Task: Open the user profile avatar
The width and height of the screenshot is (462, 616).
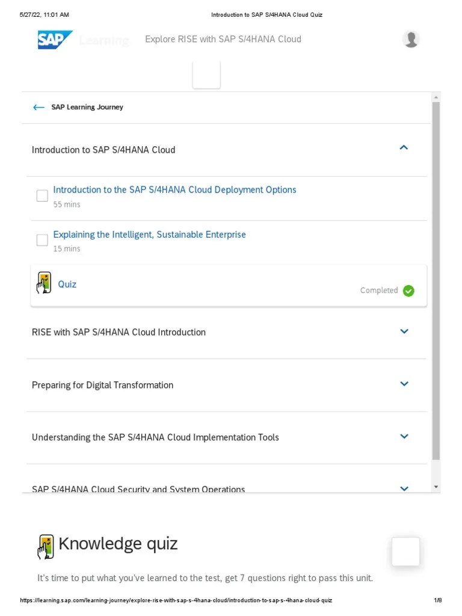Action: coord(411,39)
